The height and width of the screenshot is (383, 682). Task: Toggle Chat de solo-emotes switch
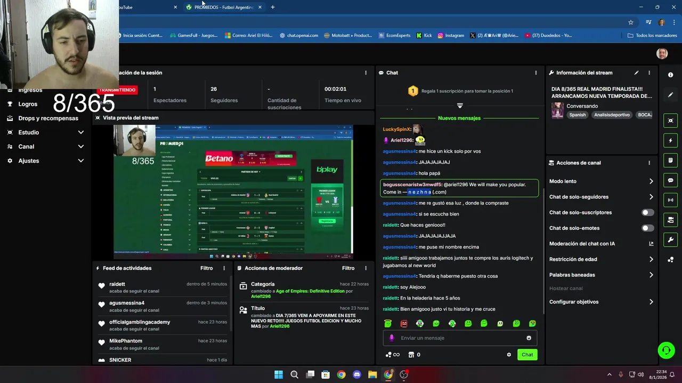[x=647, y=228]
